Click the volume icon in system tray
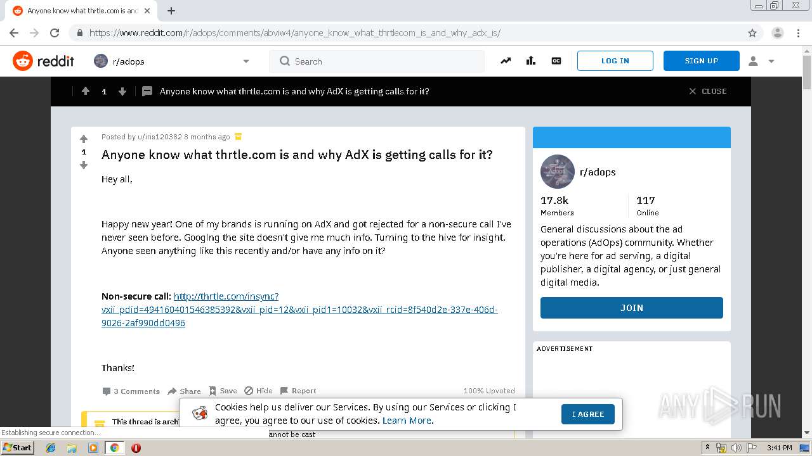 [x=737, y=448]
